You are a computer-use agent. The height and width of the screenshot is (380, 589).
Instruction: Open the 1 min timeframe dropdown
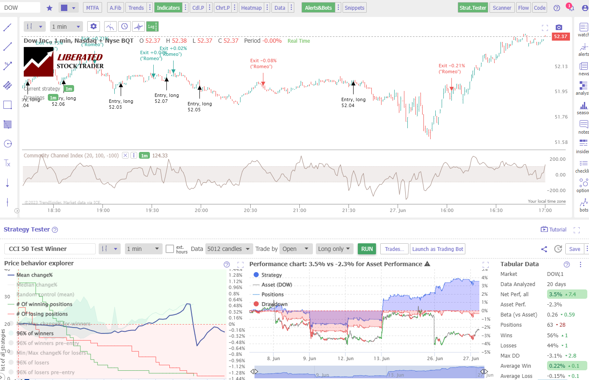click(66, 26)
